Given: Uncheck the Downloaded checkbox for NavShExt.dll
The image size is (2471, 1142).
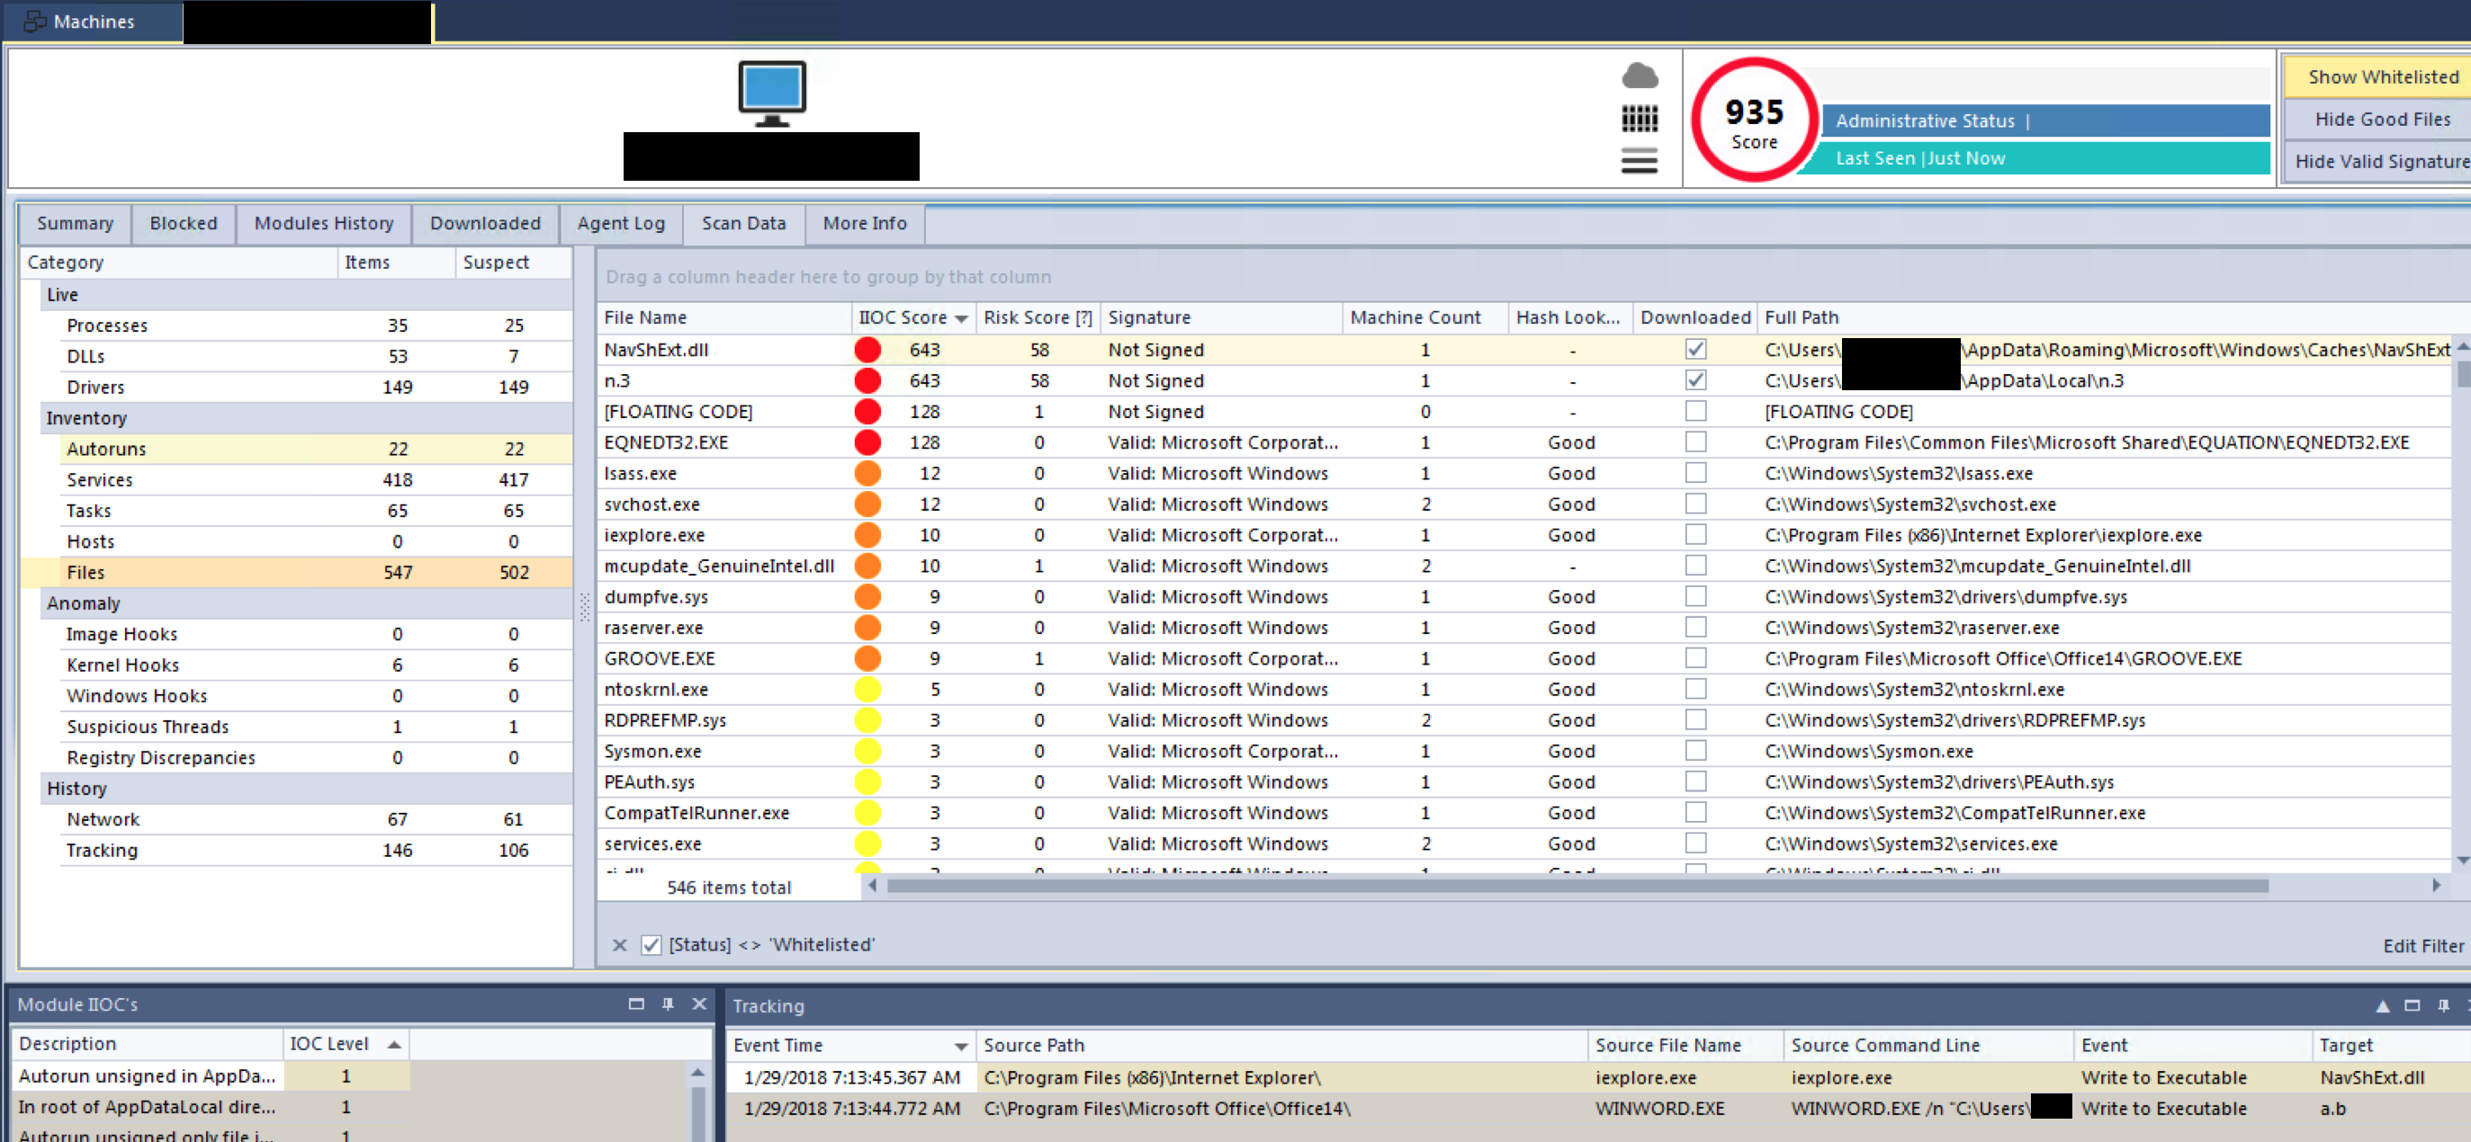Looking at the screenshot, I should point(1695,350).
